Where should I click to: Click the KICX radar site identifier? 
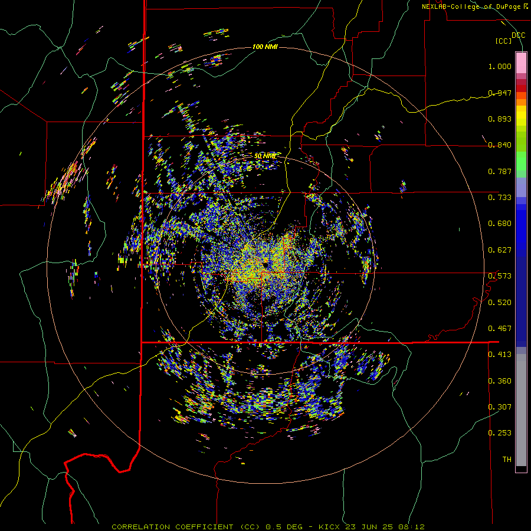click(328, 527)
